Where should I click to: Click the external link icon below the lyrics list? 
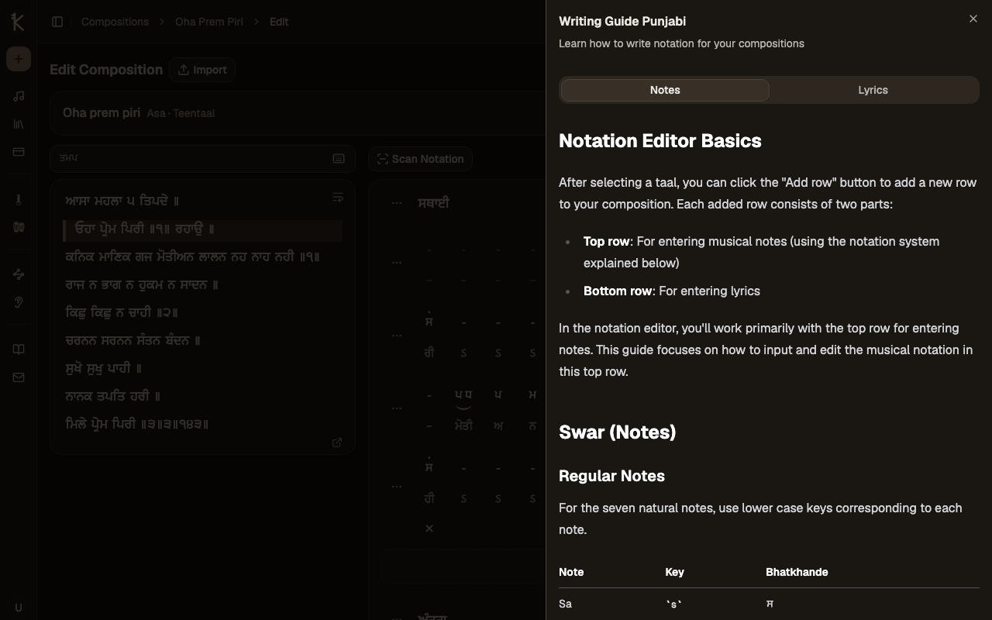tap(337, 443)
